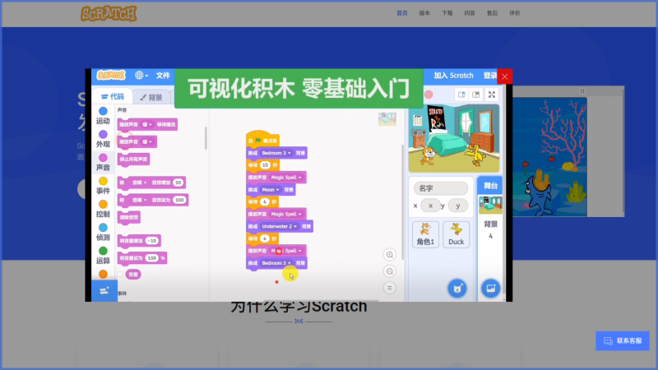Open 评价 in the site navigation
This screenshot has width=658, height=370.
click(x=515, y=13)
